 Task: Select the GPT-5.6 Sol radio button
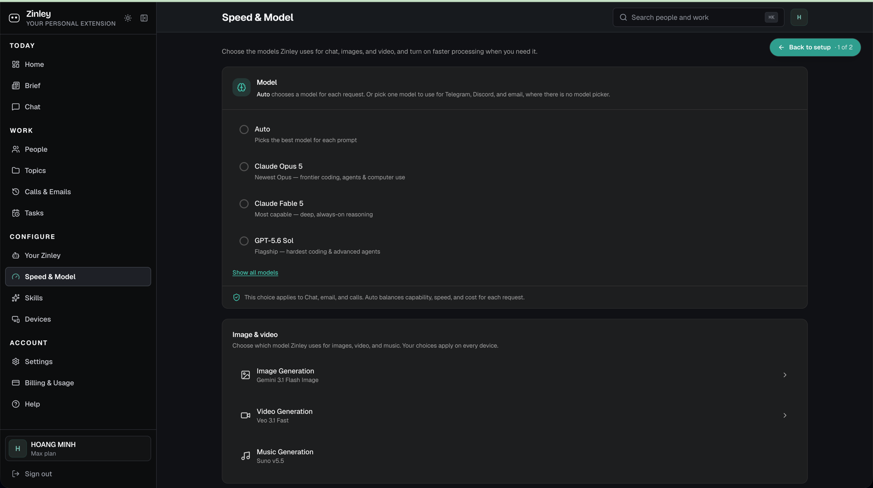[244, 241]
